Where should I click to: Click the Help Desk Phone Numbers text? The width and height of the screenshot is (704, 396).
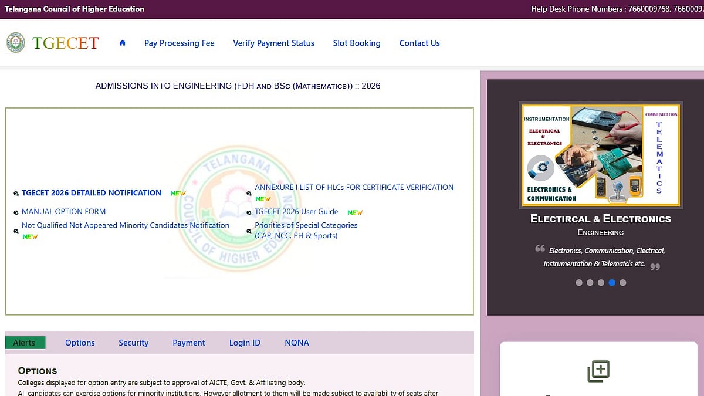[x=617, y=9]
